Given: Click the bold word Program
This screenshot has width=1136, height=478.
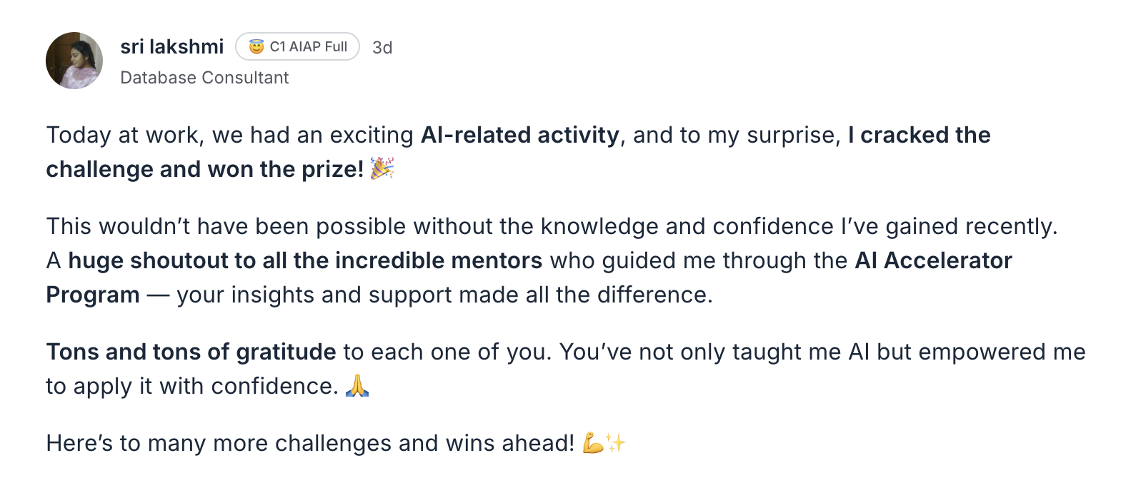Looking at the screenshot, I should (x=93, y=295).
